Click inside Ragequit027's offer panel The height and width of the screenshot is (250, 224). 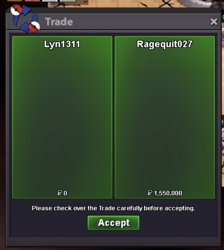[x=165, y=118]
